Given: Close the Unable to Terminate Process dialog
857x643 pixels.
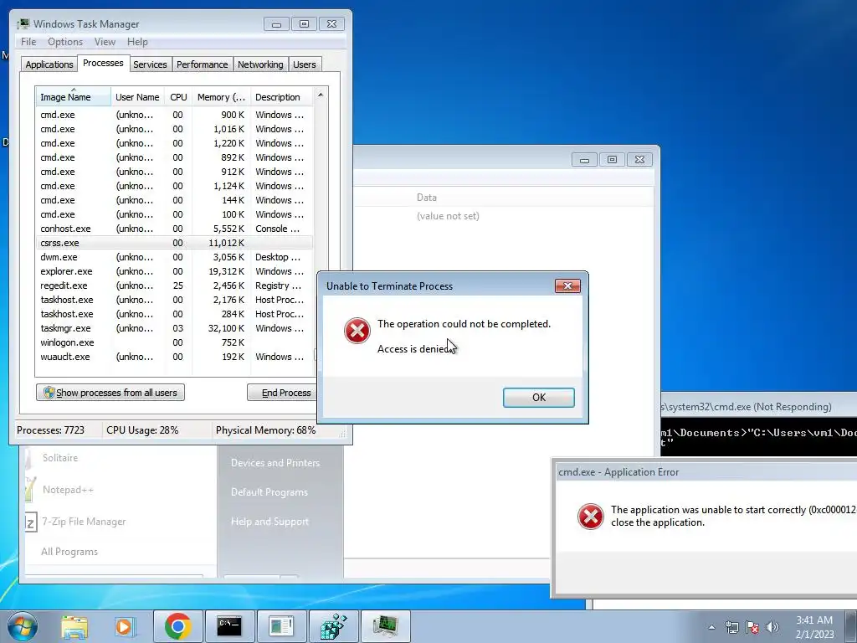Looking at the screenshot, I should click(x=567, y=286).
